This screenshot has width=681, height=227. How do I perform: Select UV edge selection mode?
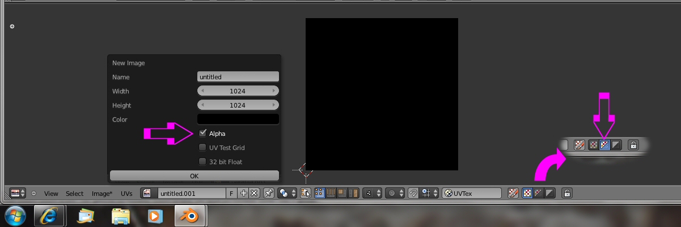(x=331, y=193)
